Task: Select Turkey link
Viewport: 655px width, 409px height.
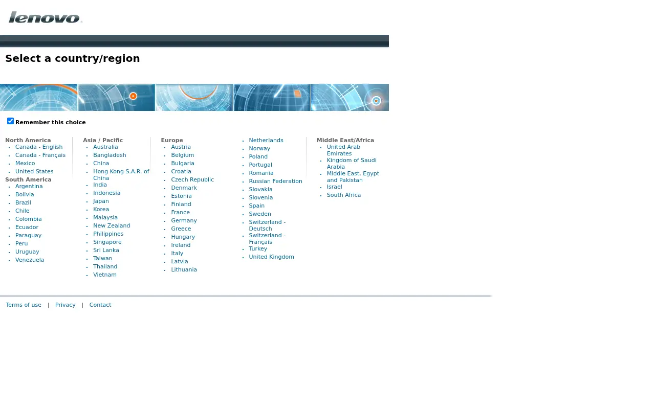Action: pos(258,249)
